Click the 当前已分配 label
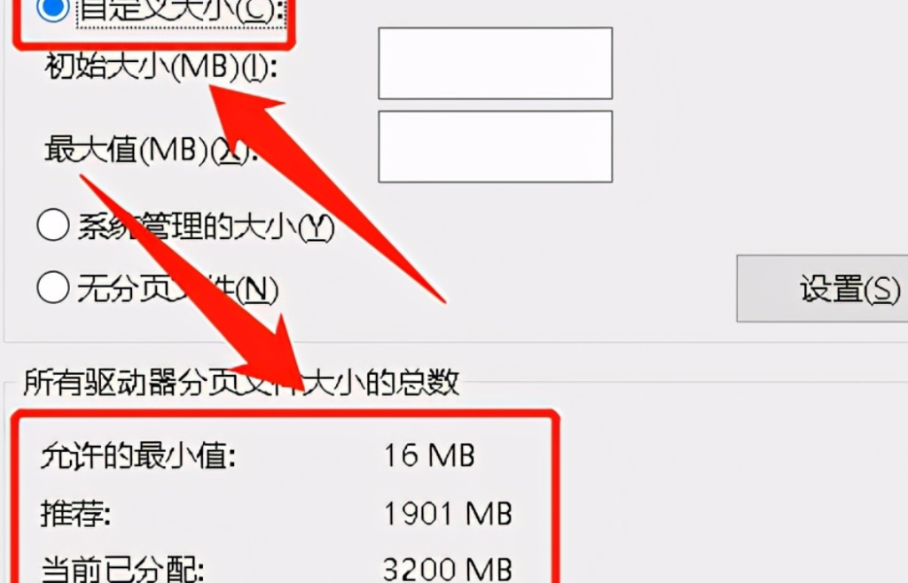Image resolution: width=908 pixels, height=583 pixels. pos(122,569)
